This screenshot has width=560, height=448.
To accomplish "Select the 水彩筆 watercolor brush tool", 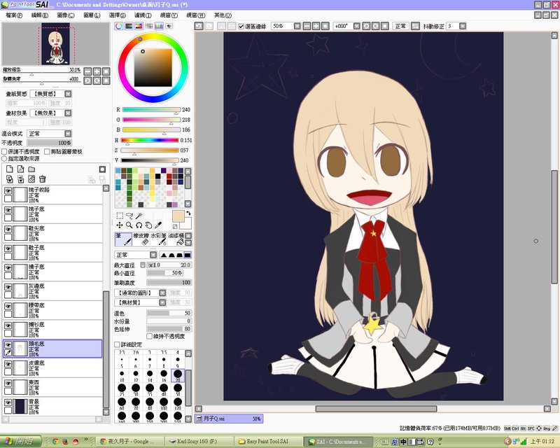I will point(159,239).
